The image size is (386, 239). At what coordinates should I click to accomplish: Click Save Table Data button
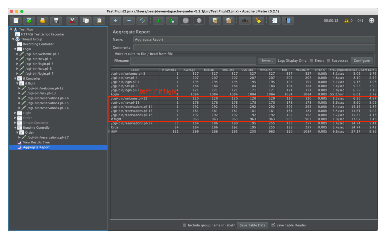point(252,225)
